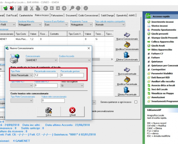Switch to the Documenti tab
Screen dimensions: 178x144
71,15
